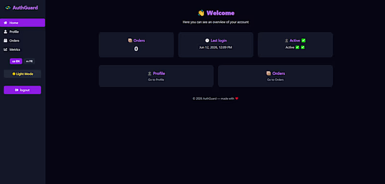Click the chart icon beside Metrics
Screen dimensions: 385x184
(x=5, y=49)
